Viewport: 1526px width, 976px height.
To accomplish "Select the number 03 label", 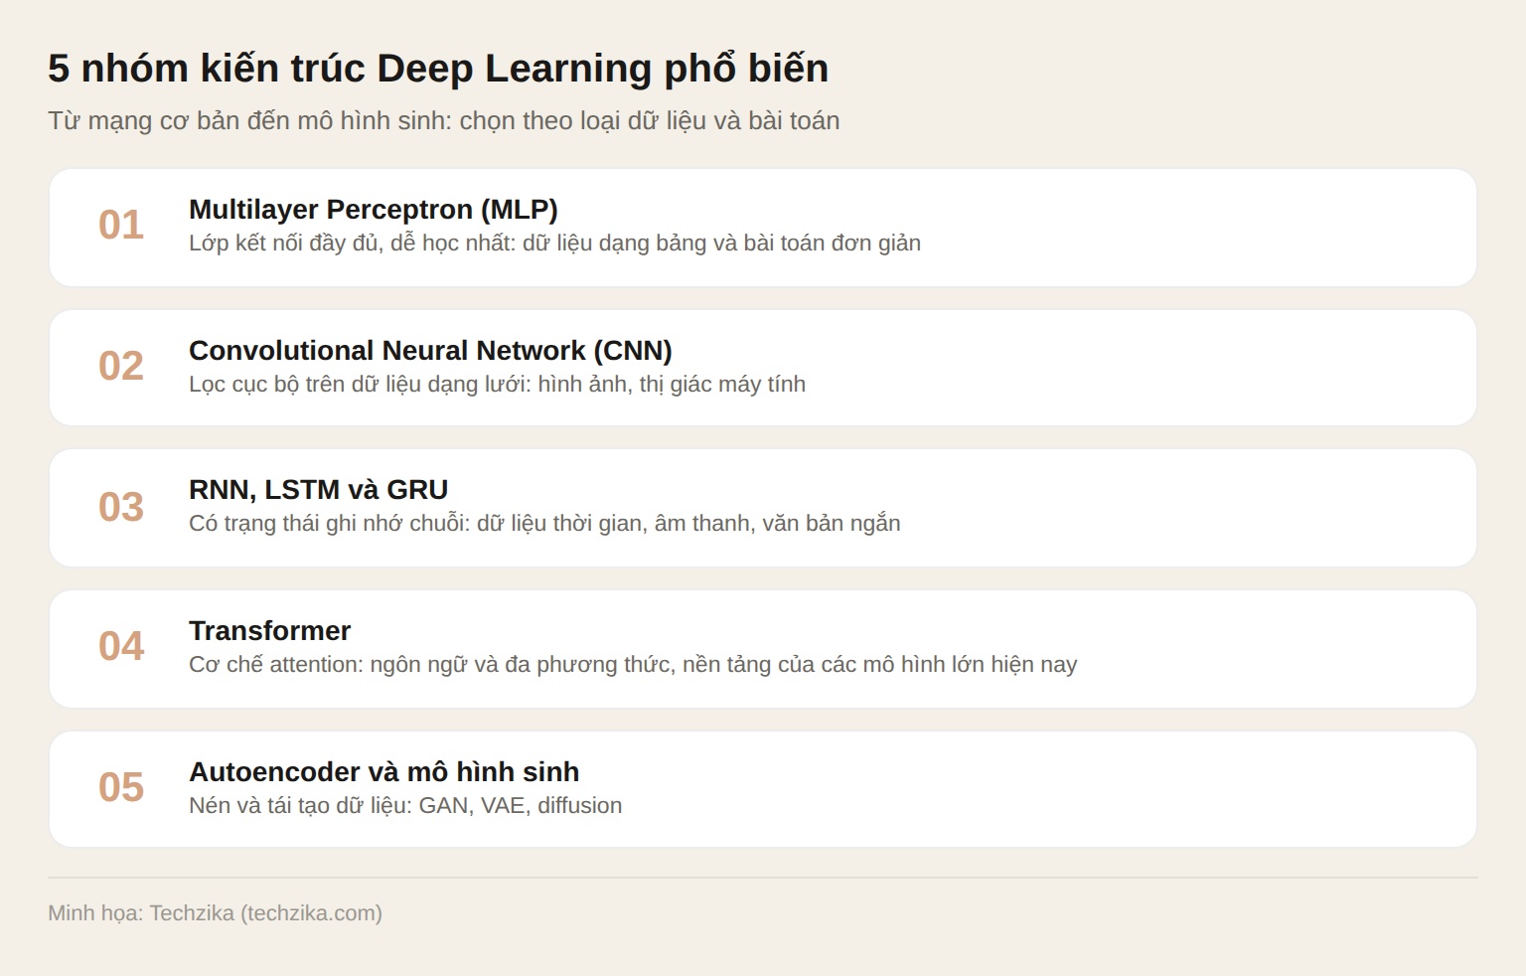I will tap(121, 508).
